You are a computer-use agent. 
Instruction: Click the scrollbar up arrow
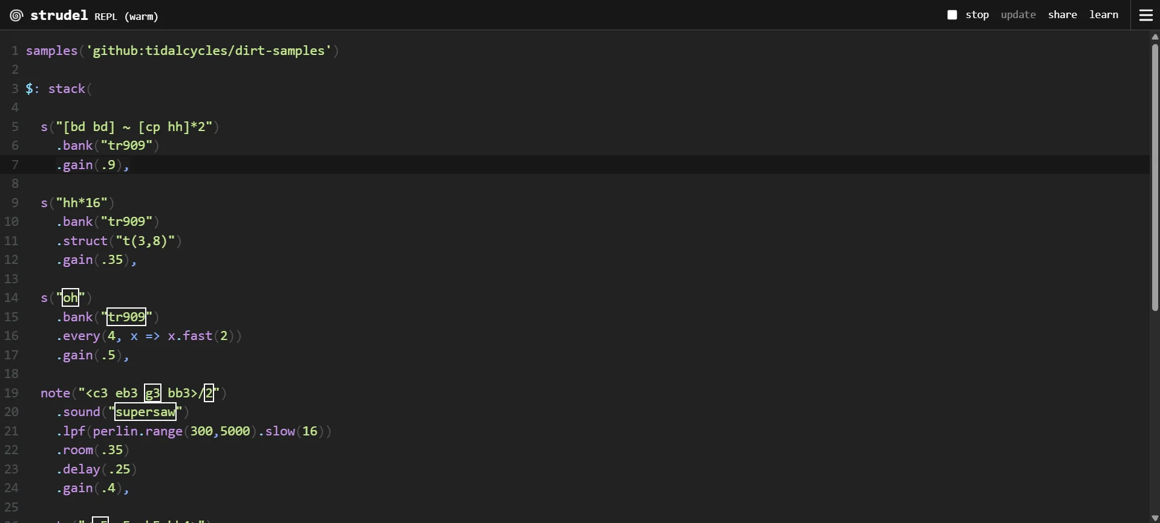(x=1155, y=37)
